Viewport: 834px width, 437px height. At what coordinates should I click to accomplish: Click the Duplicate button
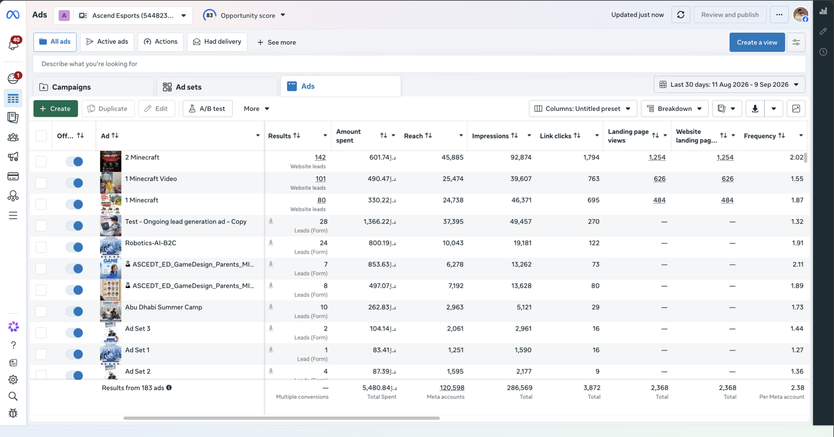(108, 108)
